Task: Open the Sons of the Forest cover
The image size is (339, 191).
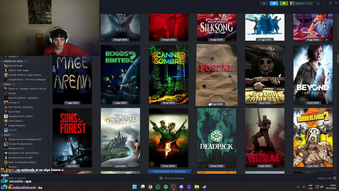Action: pos(72,138)
